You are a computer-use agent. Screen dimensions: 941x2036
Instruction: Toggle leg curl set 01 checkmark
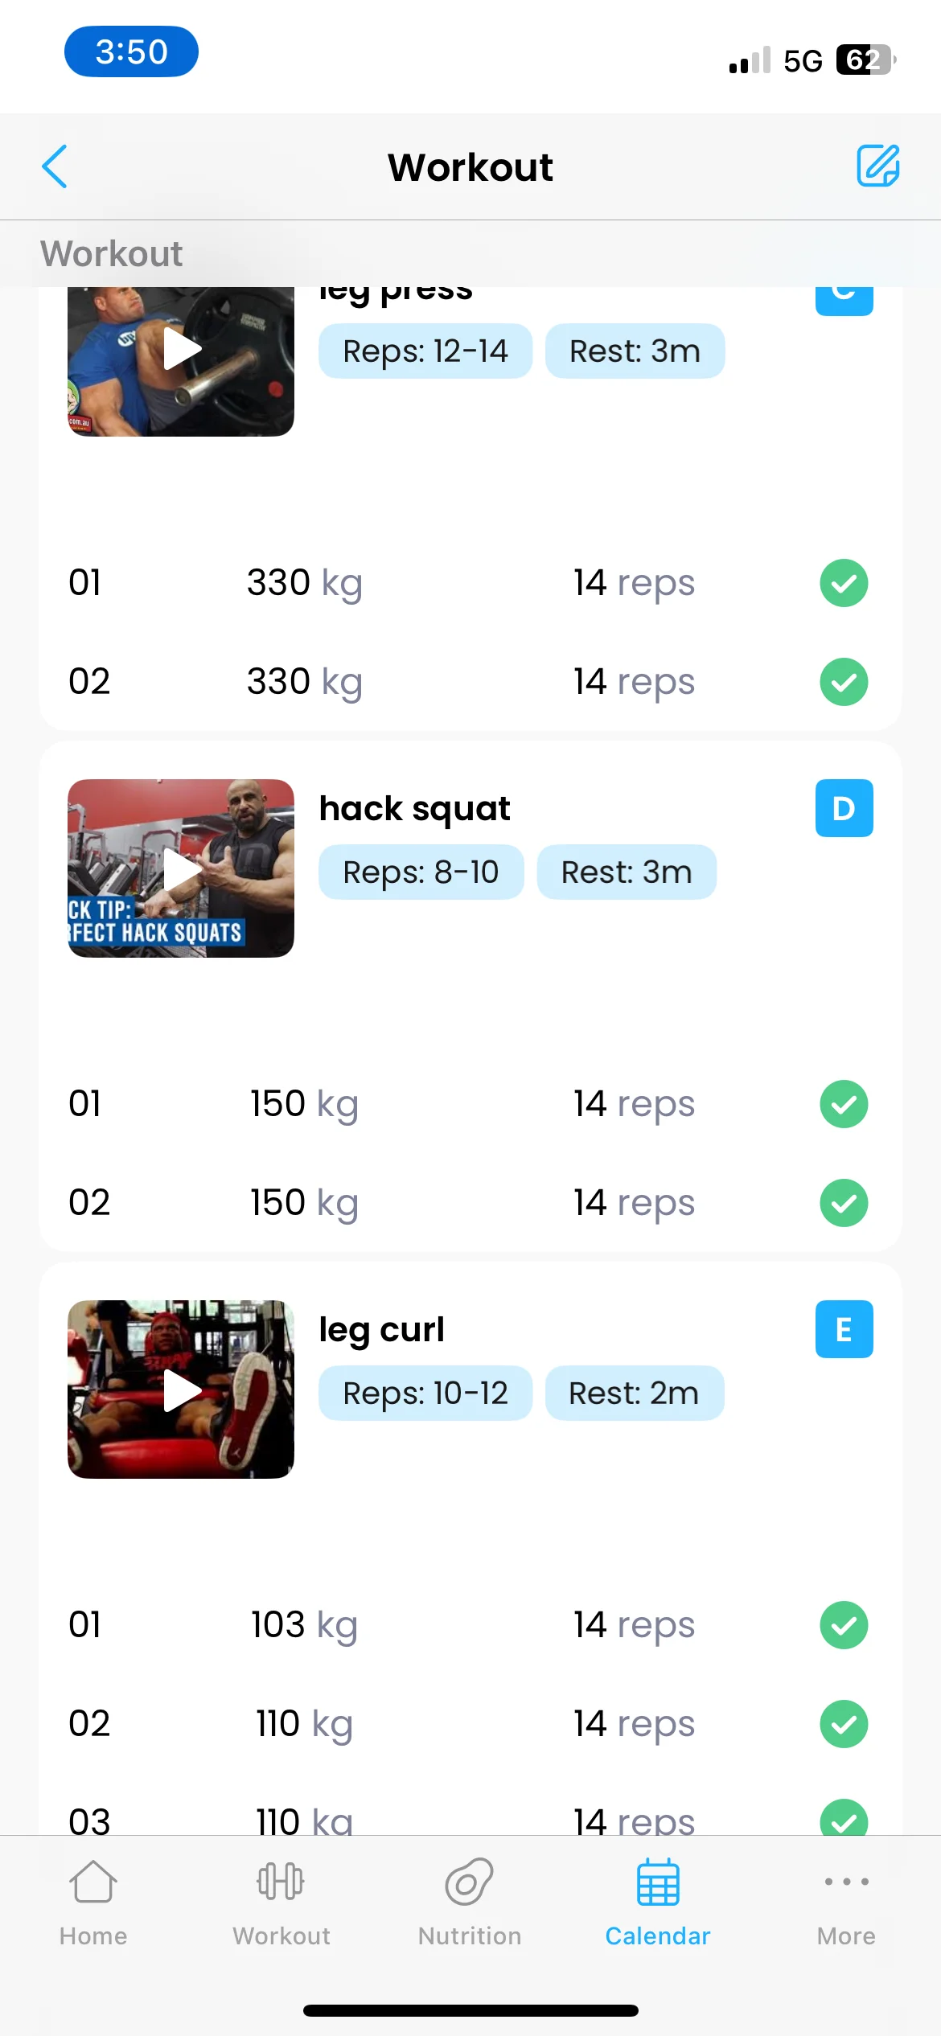point(844,1625)
